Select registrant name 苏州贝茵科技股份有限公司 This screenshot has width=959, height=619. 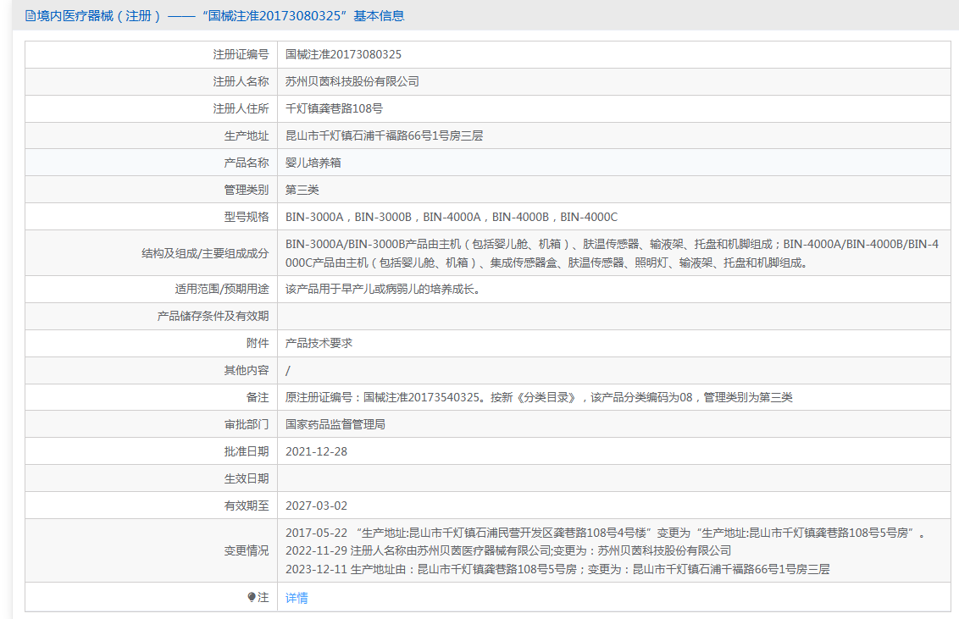click(x=352, y=81)
